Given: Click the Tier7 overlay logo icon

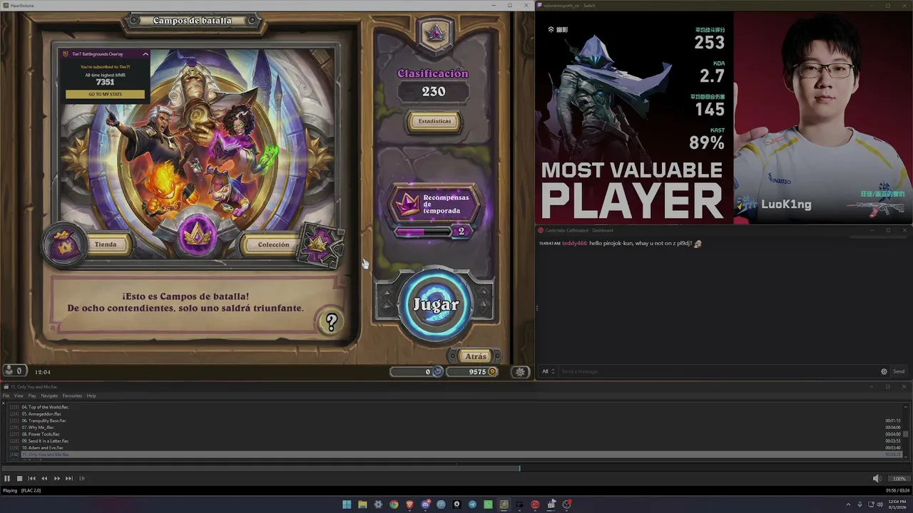Looking at the screenshot, I should point(66,54).
